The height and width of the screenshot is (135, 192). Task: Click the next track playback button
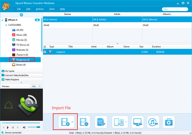coord(18,127)
